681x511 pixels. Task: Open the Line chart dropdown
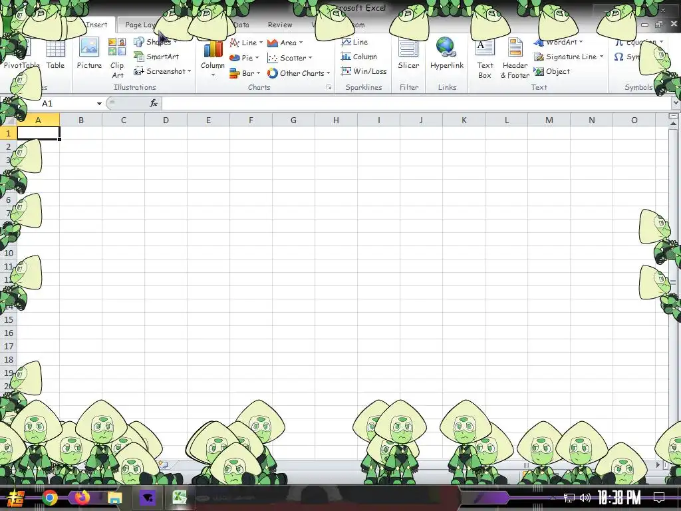click(246, 43)
